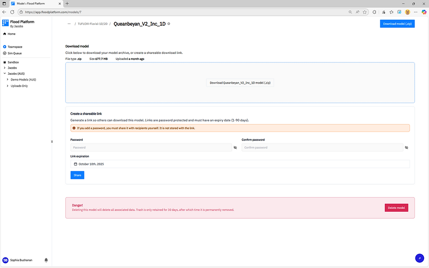429x268 pixels.
Task: Expand Demo Models (AUS)
Action: 7,80
